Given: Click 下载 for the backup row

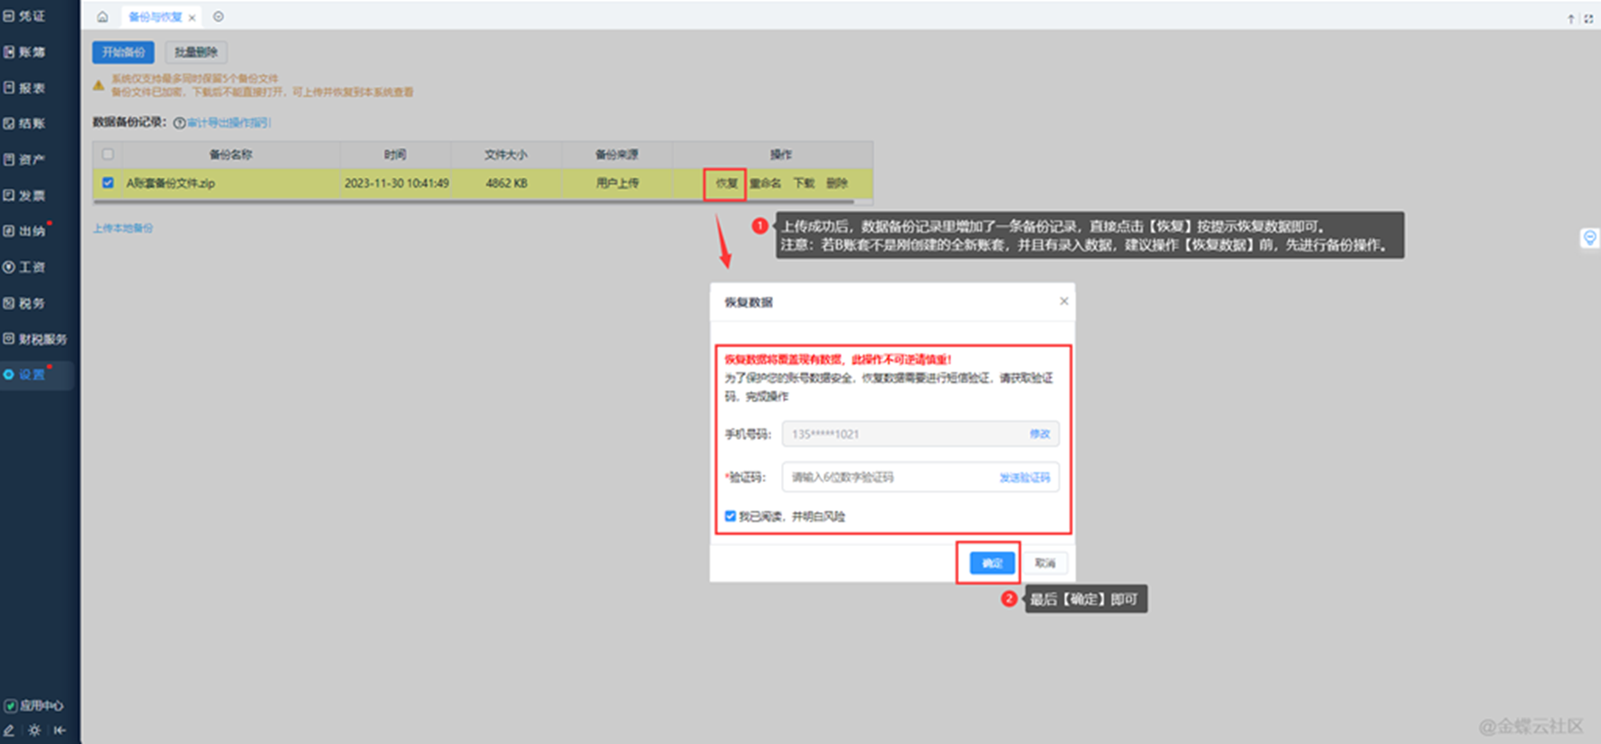Looking at the screenshot, I should coord(804,183).
